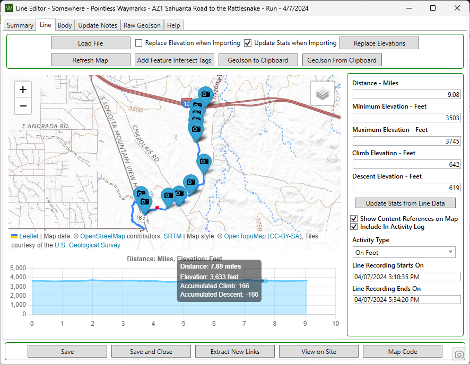The height and width of the screenshot is (365, 470).
Task: Uncheck Update Stats when Importing
Action: [248, 43]
